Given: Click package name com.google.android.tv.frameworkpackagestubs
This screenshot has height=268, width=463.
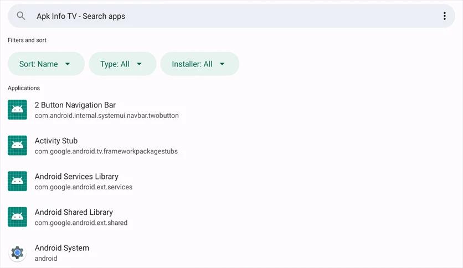Looking at the screenshot, I should click(106, 151).
